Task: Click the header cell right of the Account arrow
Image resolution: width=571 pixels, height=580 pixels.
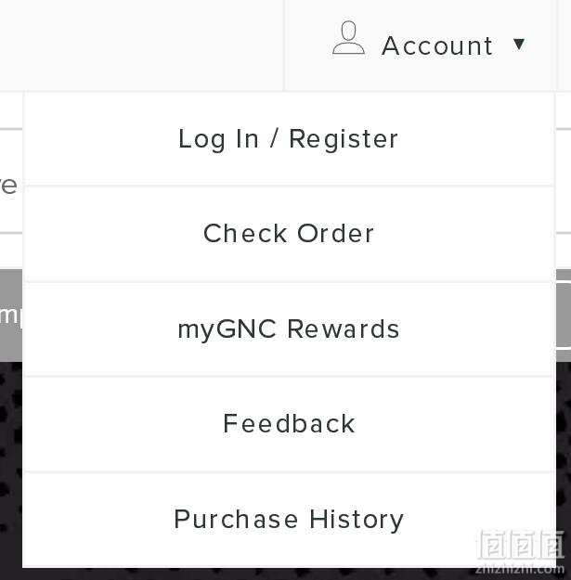Action: (564, 45)
